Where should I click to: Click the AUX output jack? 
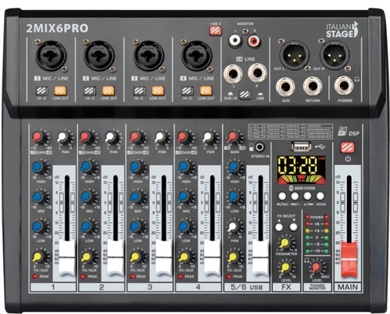(285, 86)
